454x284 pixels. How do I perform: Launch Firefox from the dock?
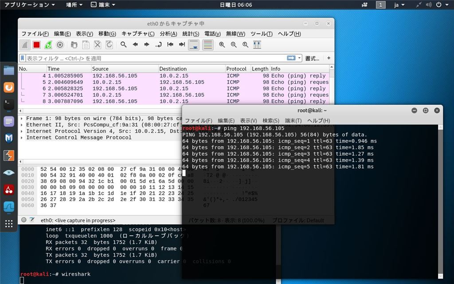coord(9,87)
